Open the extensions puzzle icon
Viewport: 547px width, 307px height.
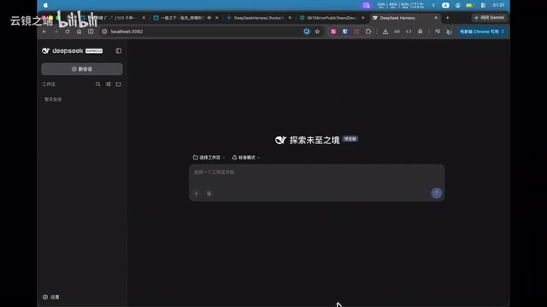[368, 32]
